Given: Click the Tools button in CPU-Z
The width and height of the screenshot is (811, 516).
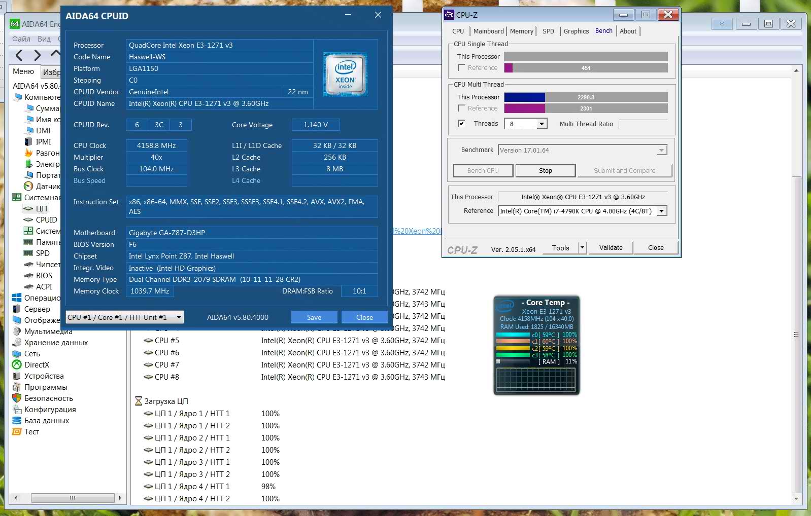Looking at the screenshot, I should [560, 247].
